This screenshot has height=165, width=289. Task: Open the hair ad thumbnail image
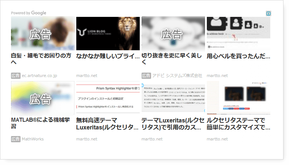[43, 33]
